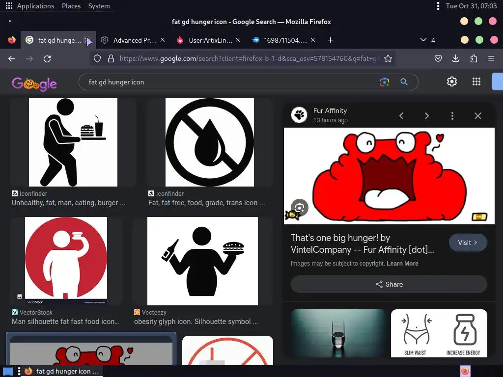Close the image preview panel
This screenshot has height=377, width=503.
coord(477,116)
